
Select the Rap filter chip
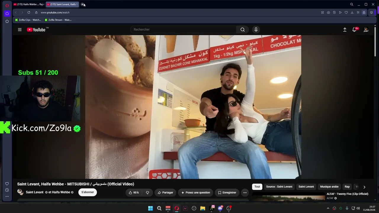click(347, 187)
